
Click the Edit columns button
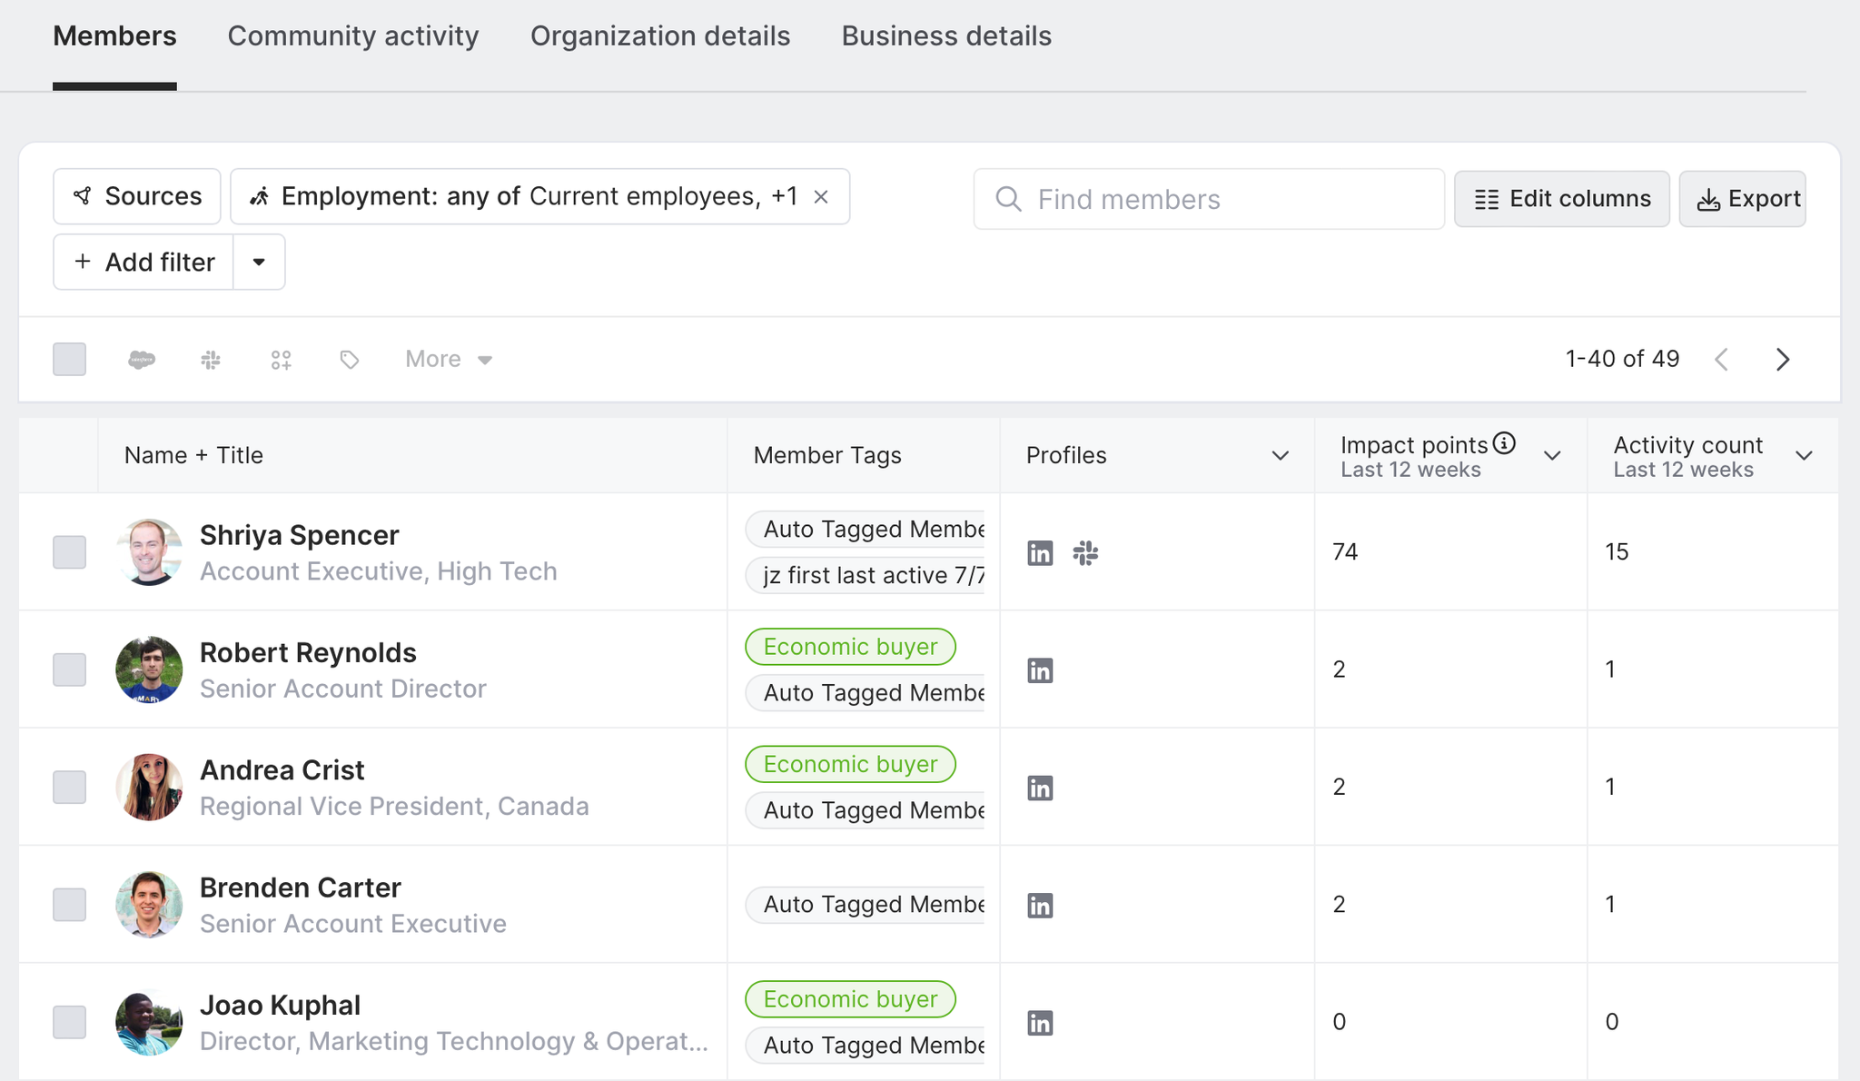1561,199
